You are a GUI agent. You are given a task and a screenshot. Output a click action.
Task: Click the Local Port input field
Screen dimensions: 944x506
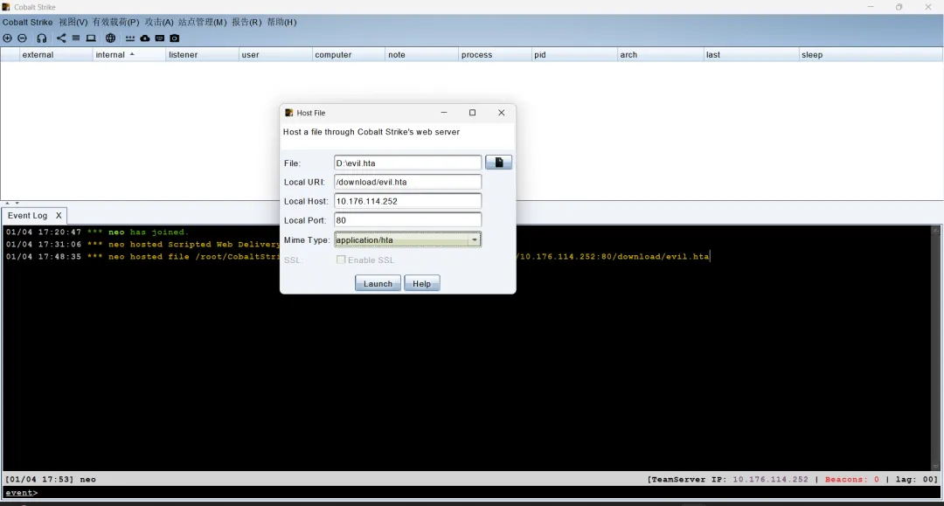(407, 220)
